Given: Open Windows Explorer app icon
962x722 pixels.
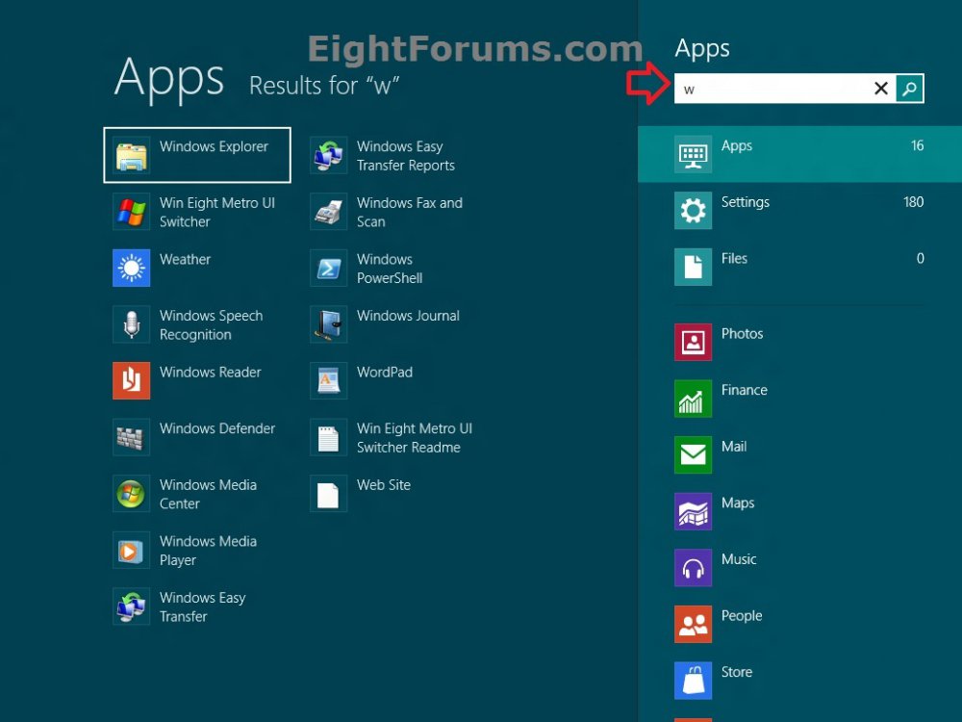Looking at the screenshot, I should 132,155.
